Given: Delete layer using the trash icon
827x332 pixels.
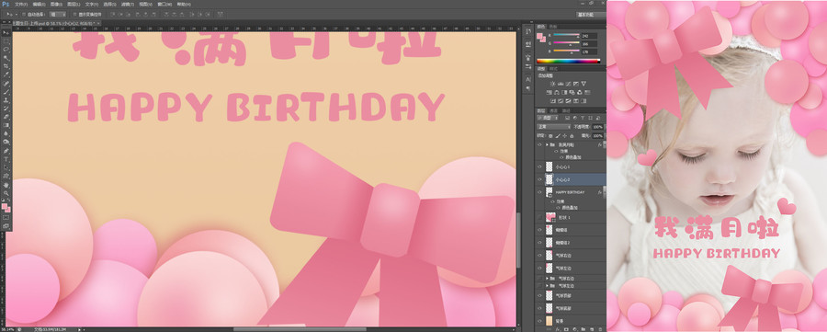Looking at the screenshot, I should [600, 329].
